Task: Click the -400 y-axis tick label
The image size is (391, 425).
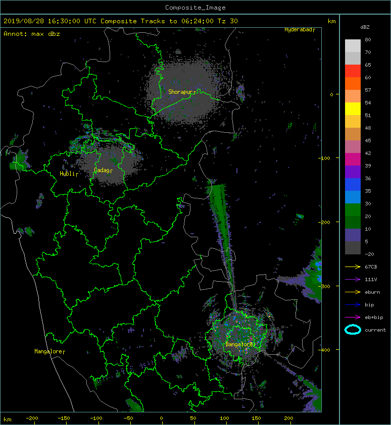Action: pyautogui.click(x=324, y=350)
